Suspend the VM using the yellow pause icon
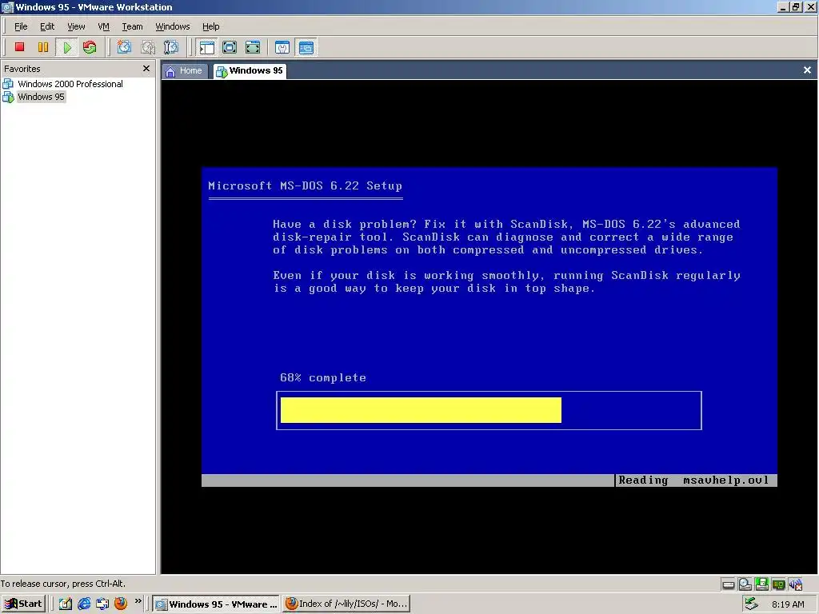This screenshot has width=819, height=614. 43,47
